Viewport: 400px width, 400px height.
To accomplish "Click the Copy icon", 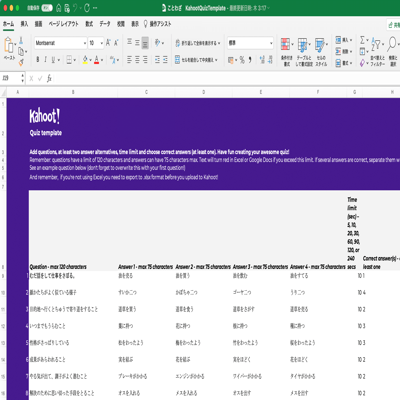I will coord(21,51).
